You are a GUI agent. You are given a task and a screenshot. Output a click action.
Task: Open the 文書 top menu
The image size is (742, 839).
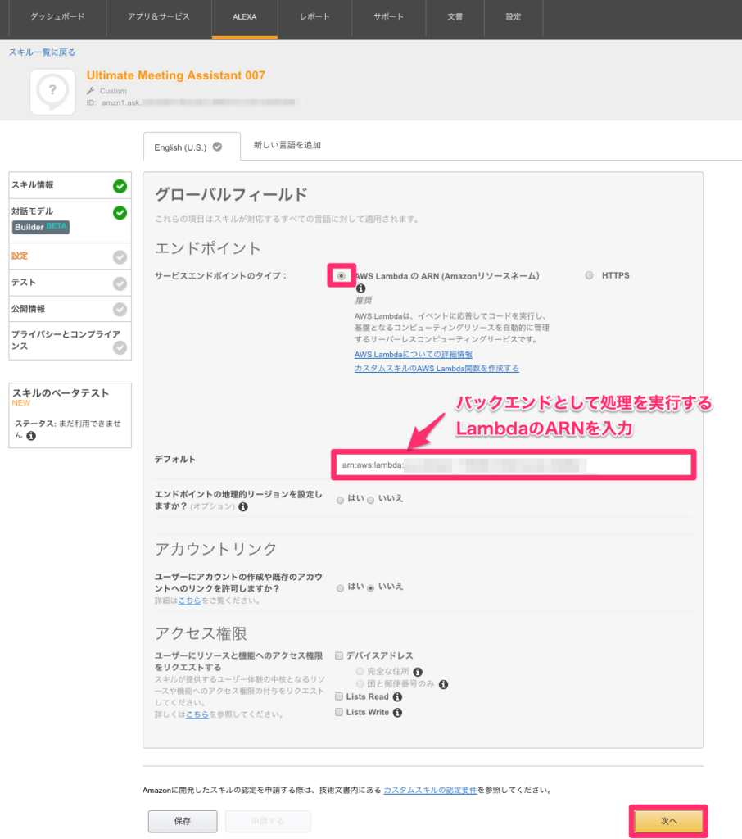tap(455, 16)
